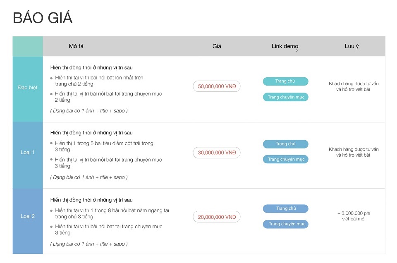Click the Giá column header
Image resolution: width=397 pixels, height=263 pixels.
(x=217, y=46)
